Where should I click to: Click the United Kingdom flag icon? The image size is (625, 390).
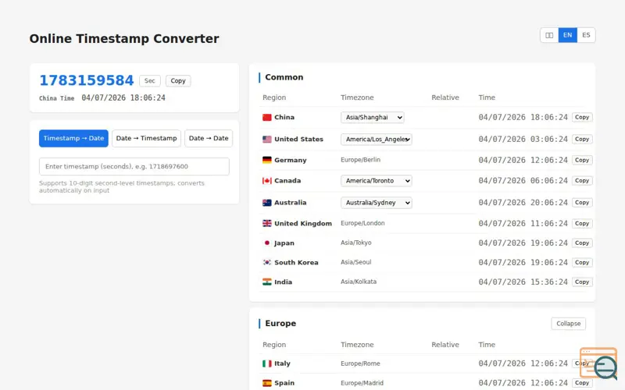266,223
